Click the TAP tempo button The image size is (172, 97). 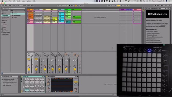(x=10, y=5)
